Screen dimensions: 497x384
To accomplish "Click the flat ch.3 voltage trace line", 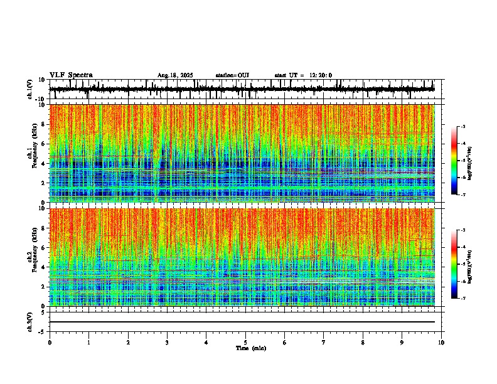I will 242,322.
